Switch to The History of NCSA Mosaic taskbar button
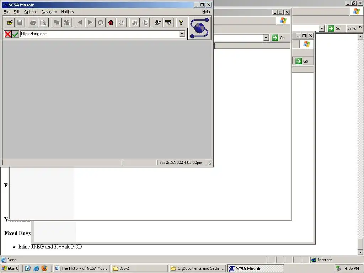The height and width of the screenshot is (273, 364). pos(81,268)
